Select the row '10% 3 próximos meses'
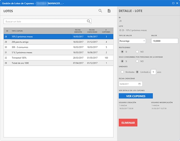The width and height of the screenshot is (180, 141). tap(58, 37)
